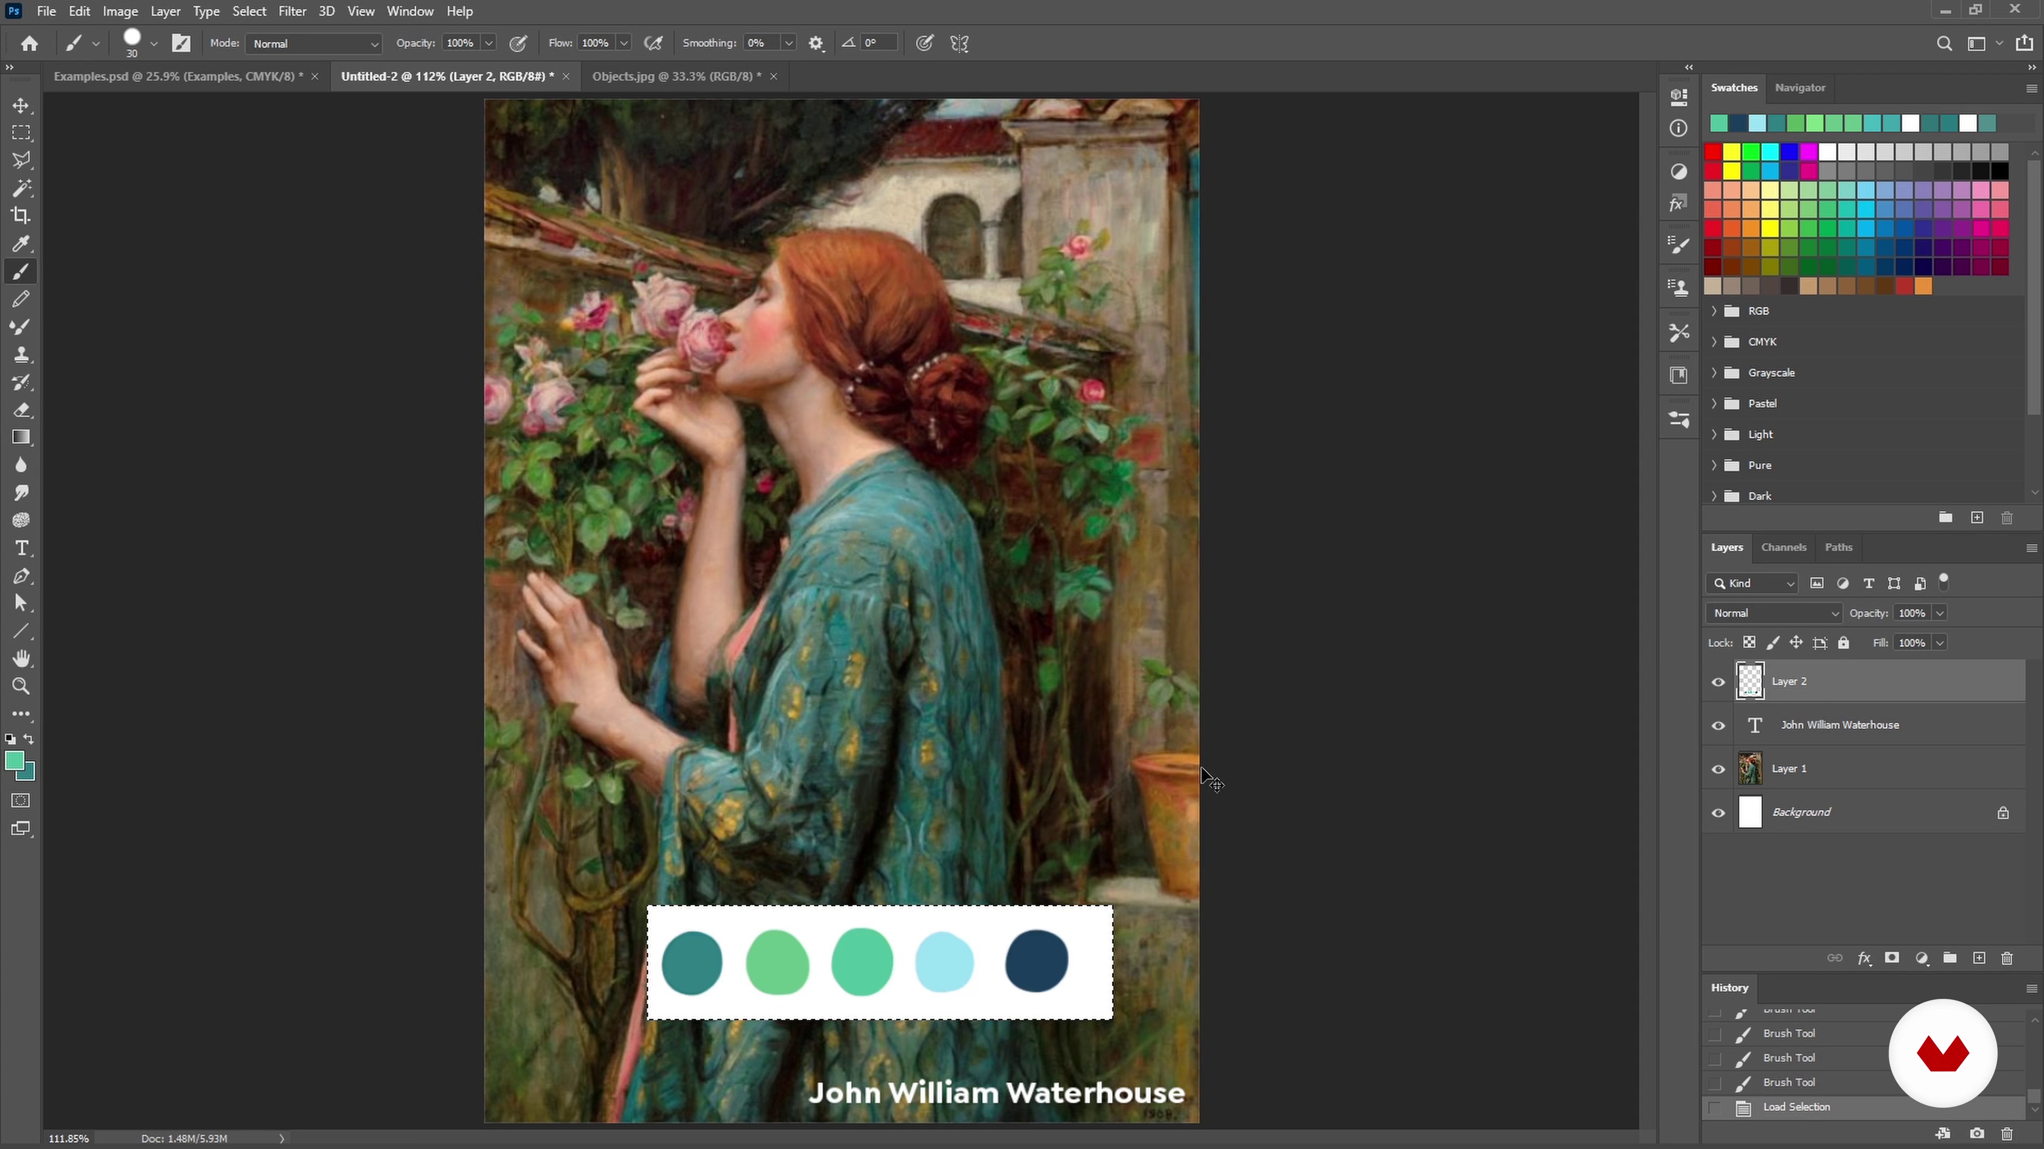
Task: Hide the John William Waterhouse text layer
Action: pos(1719,726)
